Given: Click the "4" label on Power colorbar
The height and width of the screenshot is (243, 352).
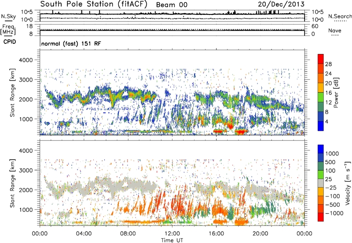Looking at the screenshot, I should click(326, 122).
